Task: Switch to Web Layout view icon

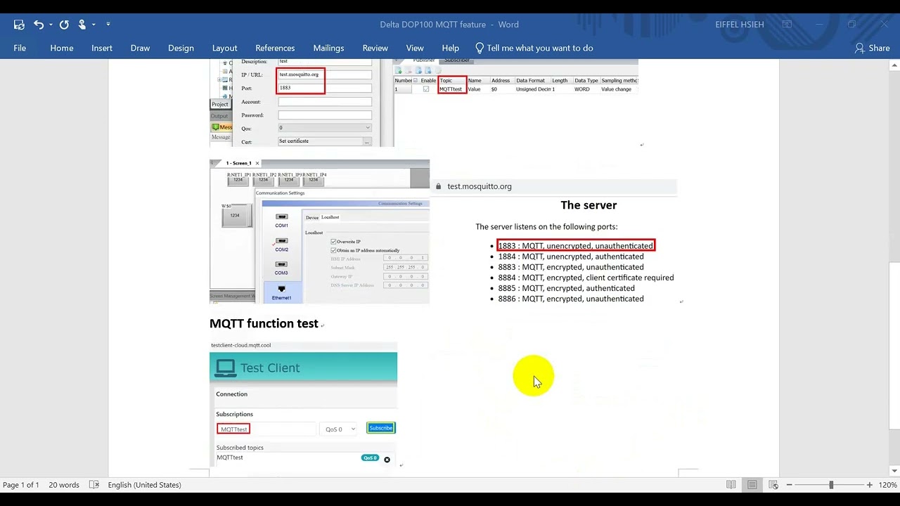Action: point(773,485)
